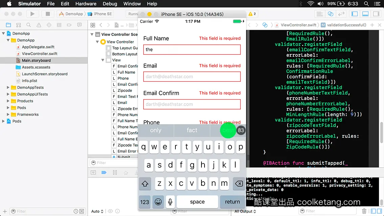Open the Debug menu

point(110,4)
